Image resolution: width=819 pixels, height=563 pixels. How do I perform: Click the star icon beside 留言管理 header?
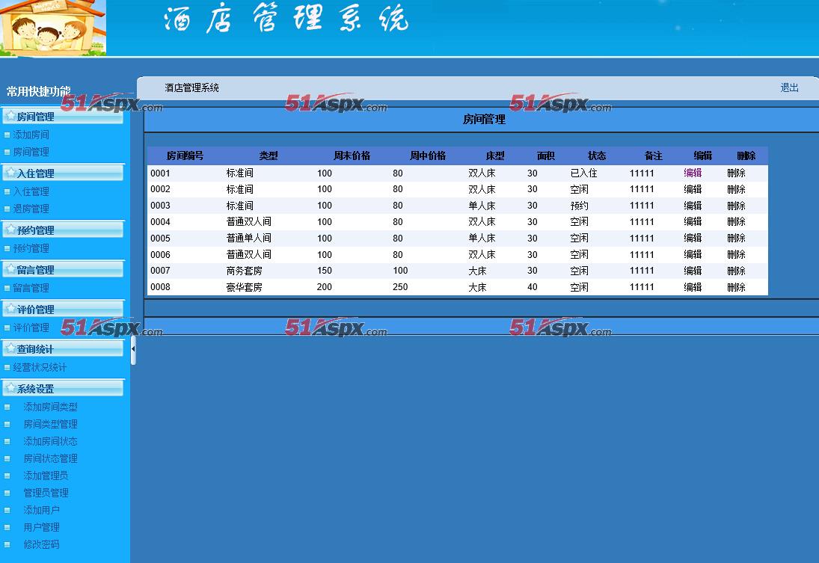tap(10, 269)
